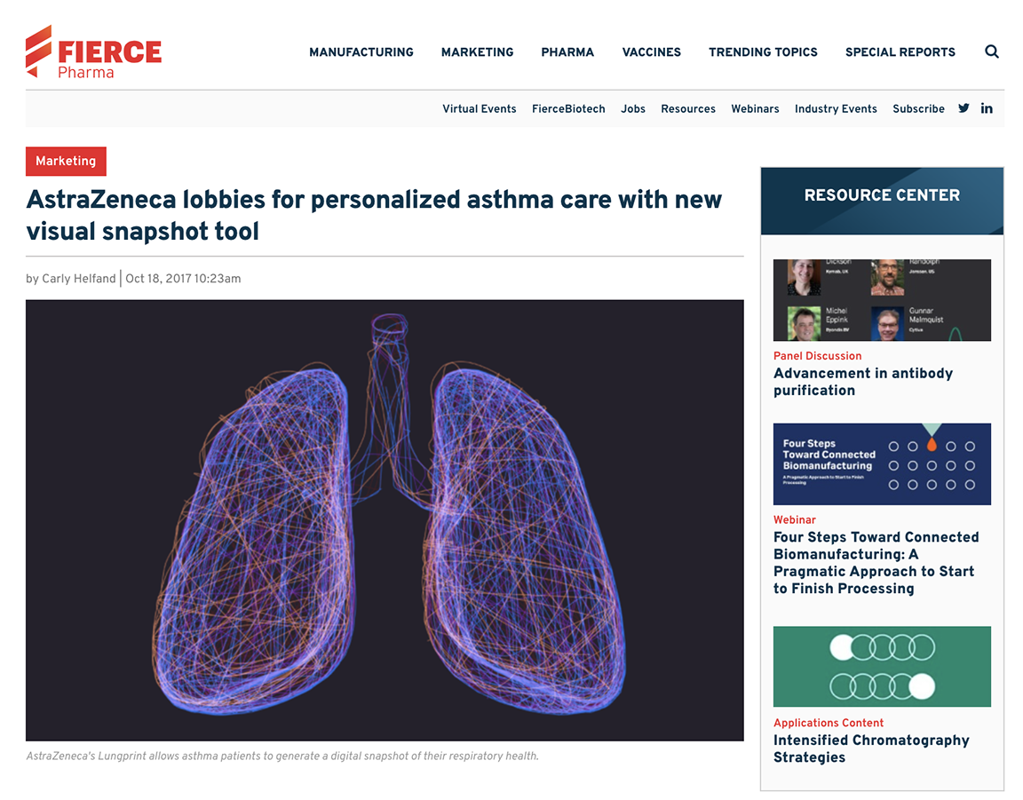Image resolution: width=1023 pixels, height=800 pixels.
Task: Open author Carly Helfand's page
Action: pyautogui.click(x=79, y=279)
